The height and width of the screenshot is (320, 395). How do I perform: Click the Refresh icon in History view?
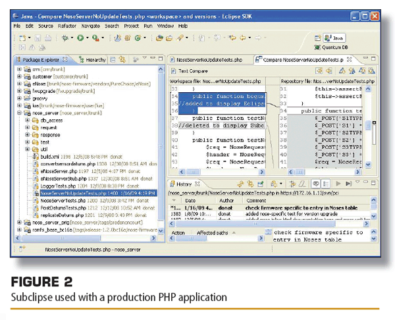click(240, 184)
